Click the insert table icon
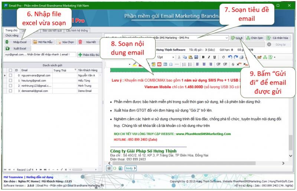 coord(165,65)
